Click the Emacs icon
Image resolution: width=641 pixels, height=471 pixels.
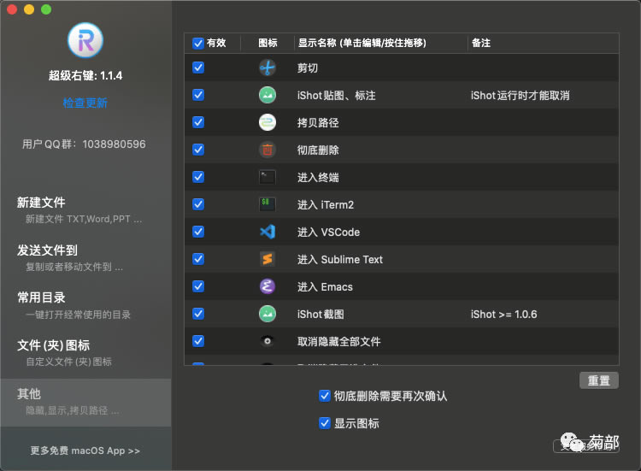click(x=268, y=286)
